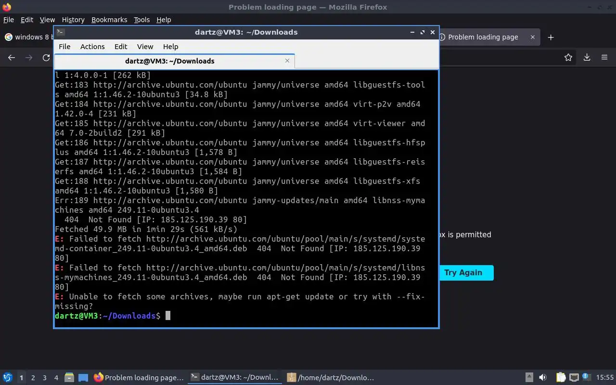This screenshot has width=616, height=385.
Task: Click the removable media eject tray icon
Action: (x=529, y=378)
